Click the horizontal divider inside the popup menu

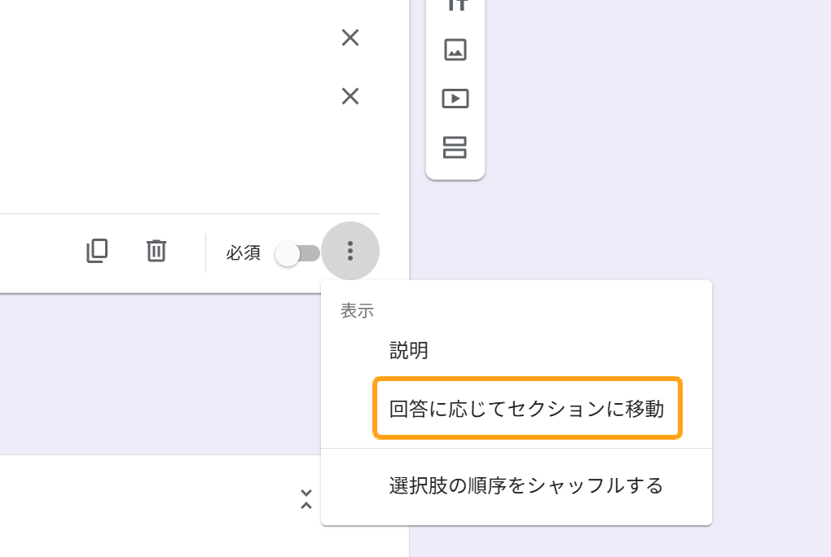(517, 448)
